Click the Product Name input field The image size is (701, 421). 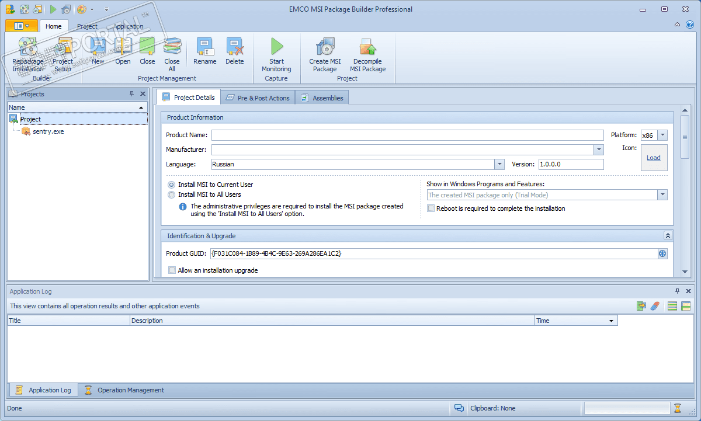(408, 135)
